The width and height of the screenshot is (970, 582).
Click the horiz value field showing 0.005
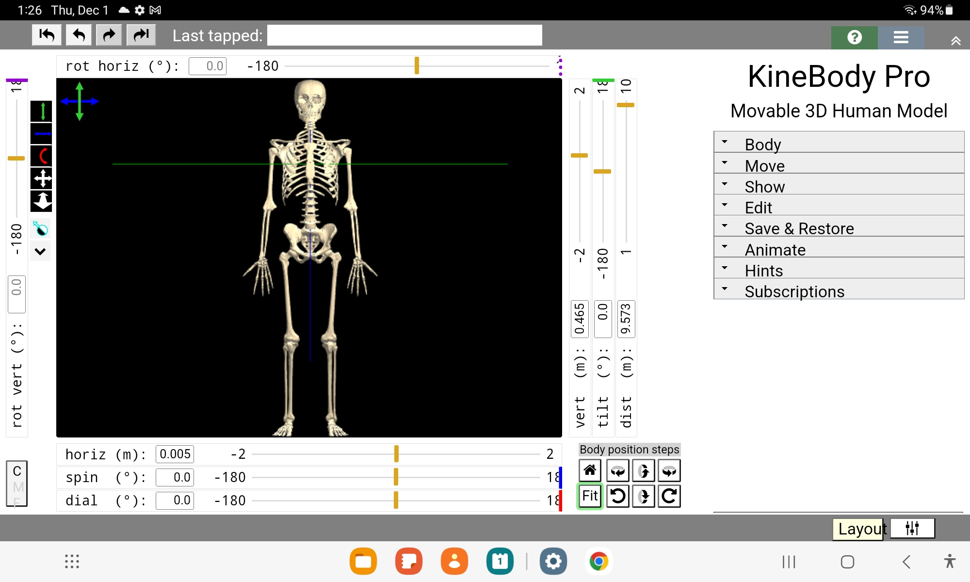click(x=175, y=454)
